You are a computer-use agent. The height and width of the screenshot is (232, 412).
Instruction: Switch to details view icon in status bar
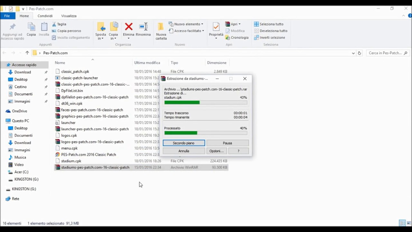coord(402,223)
